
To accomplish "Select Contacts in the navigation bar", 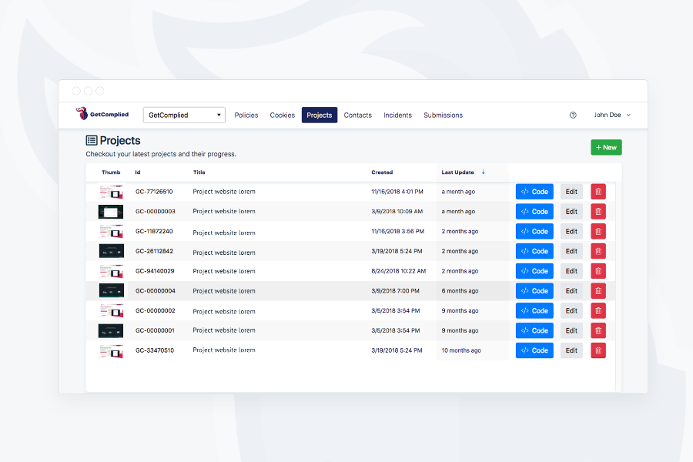I will point(357,115).
